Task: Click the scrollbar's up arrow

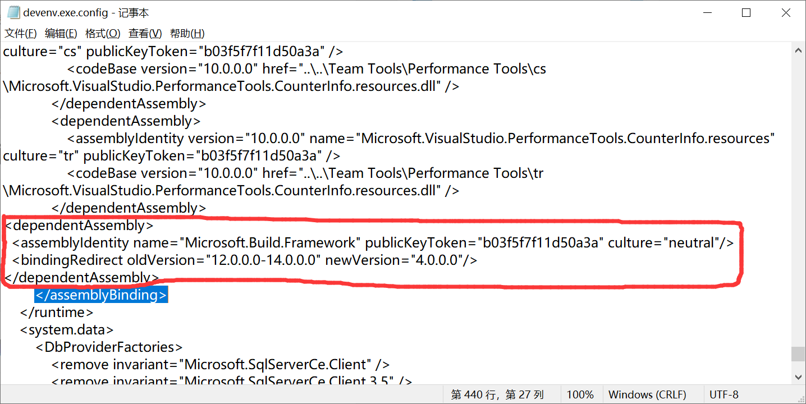Action: (798, 50)
